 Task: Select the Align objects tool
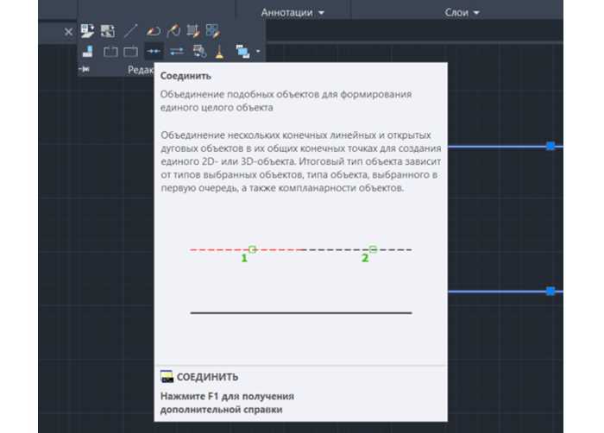pyautogui.click(x=87, y=51)
